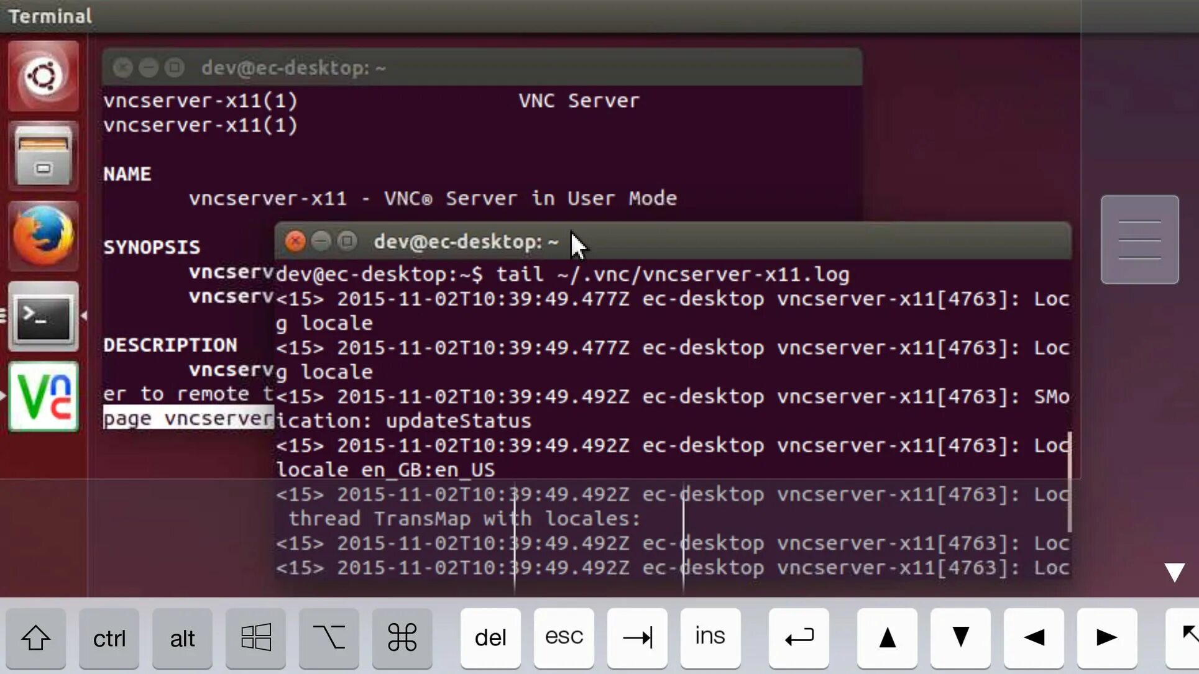The width and height of the screenshot is (1199, 674).
Task: Collapse the keyboard bar with the down triangle
Action: click(x=1174, y=572)
